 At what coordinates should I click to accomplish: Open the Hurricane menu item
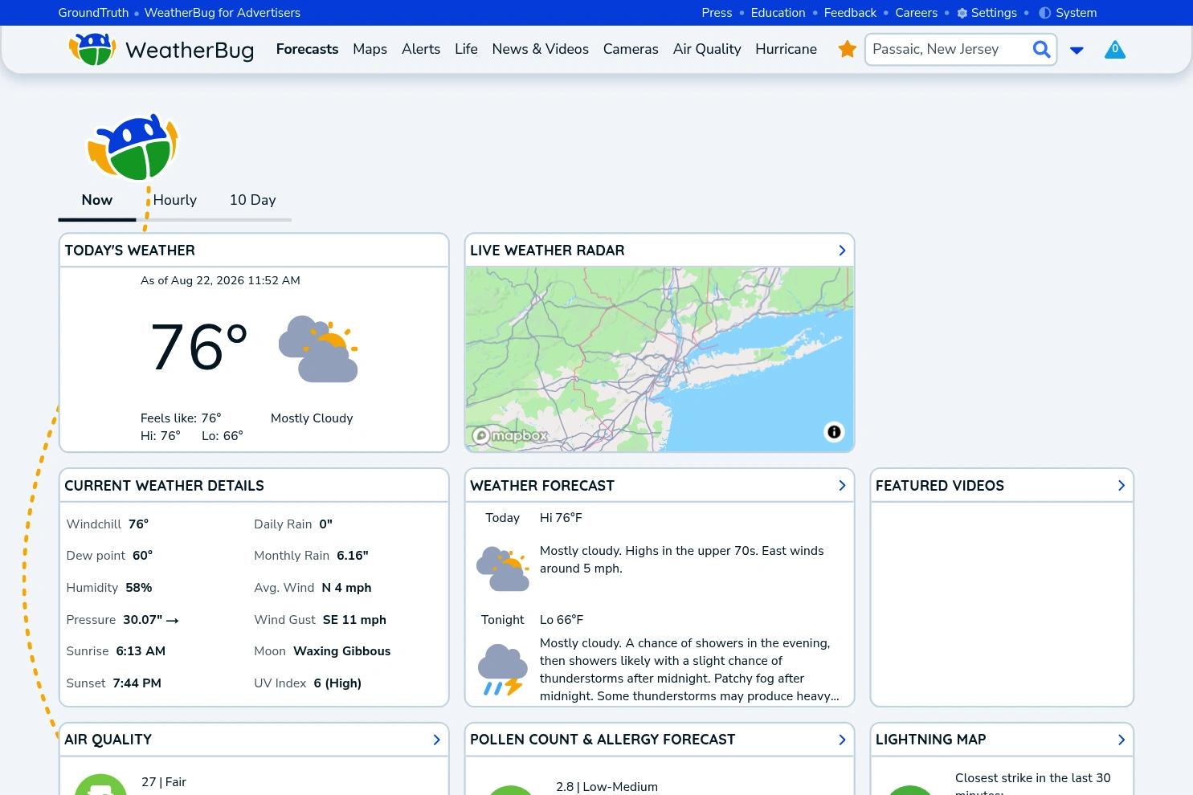coord(786,49)
